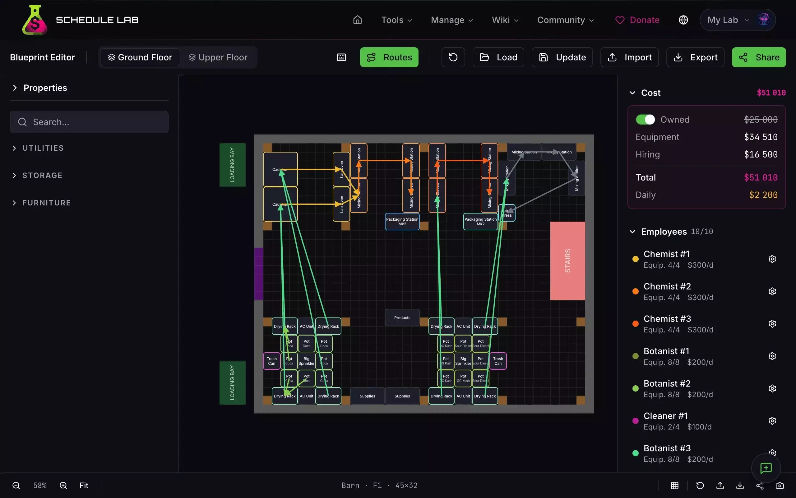Switch to the Upper Floor tab
The image size is (796, 498).
point(218,57)
